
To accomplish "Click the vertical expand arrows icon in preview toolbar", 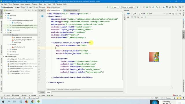I will (x=145, y=17).
